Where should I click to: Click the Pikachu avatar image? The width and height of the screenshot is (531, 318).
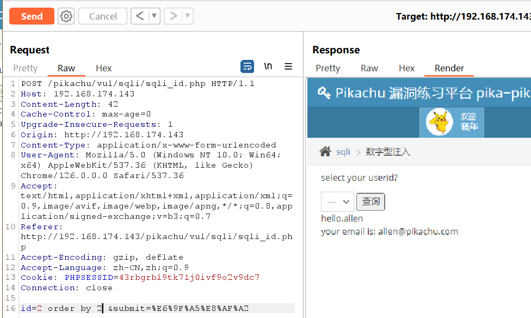click(439, 122)
